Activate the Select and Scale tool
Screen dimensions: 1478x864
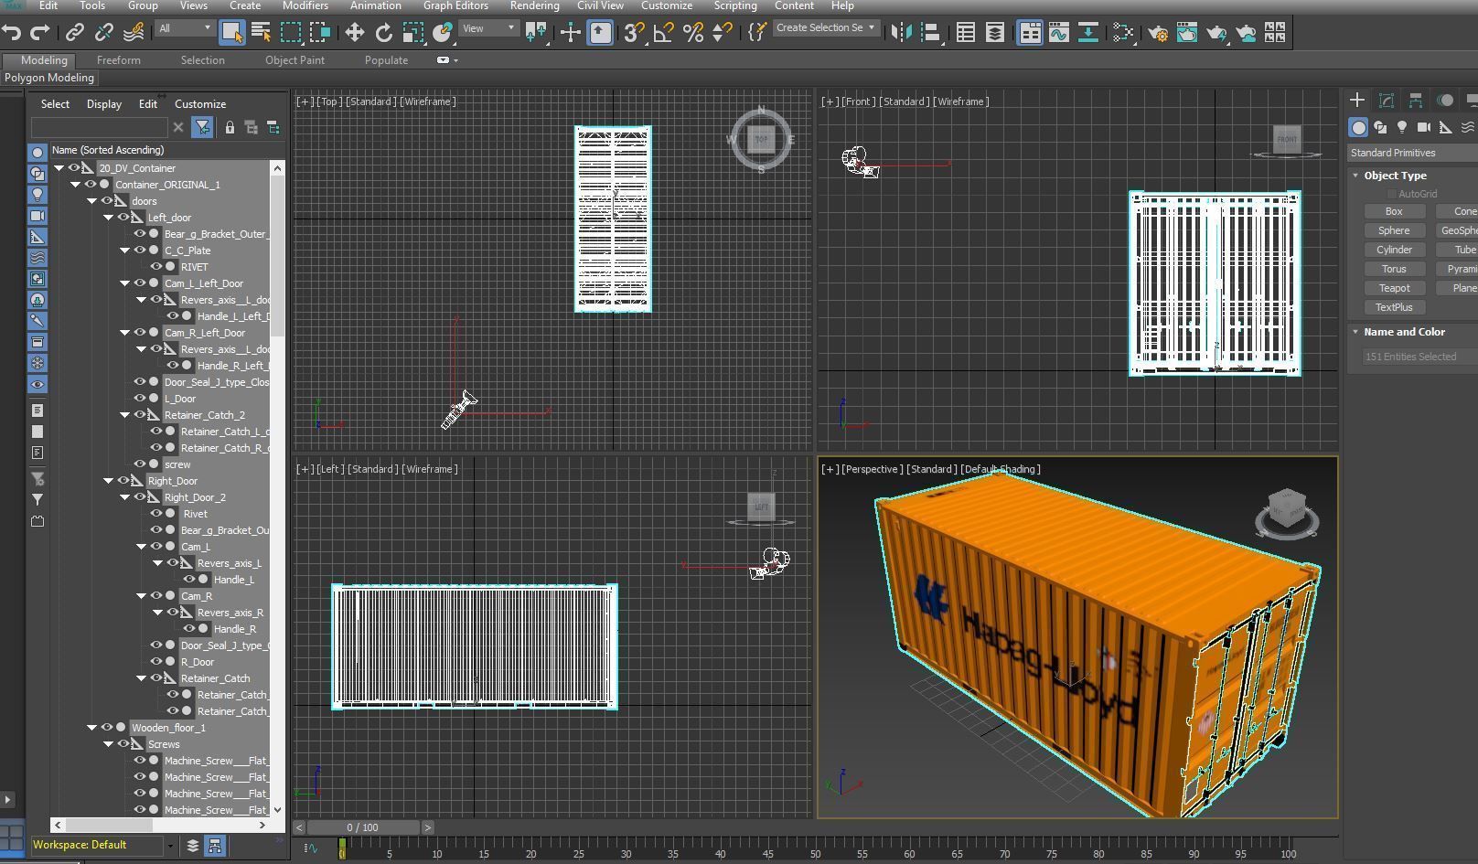point(413,33)
